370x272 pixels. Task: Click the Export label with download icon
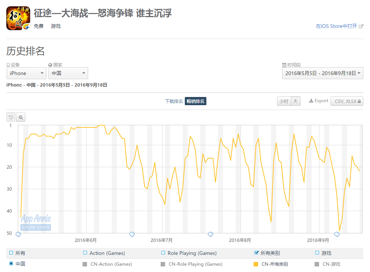tap(319, 101)
